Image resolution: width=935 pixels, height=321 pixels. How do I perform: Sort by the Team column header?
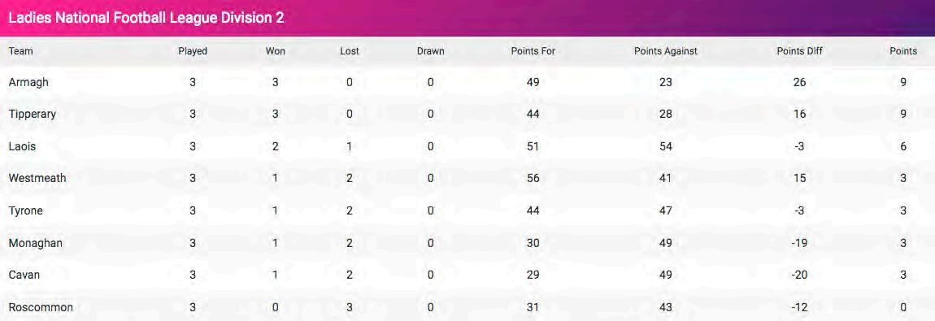tap(21, 51)
